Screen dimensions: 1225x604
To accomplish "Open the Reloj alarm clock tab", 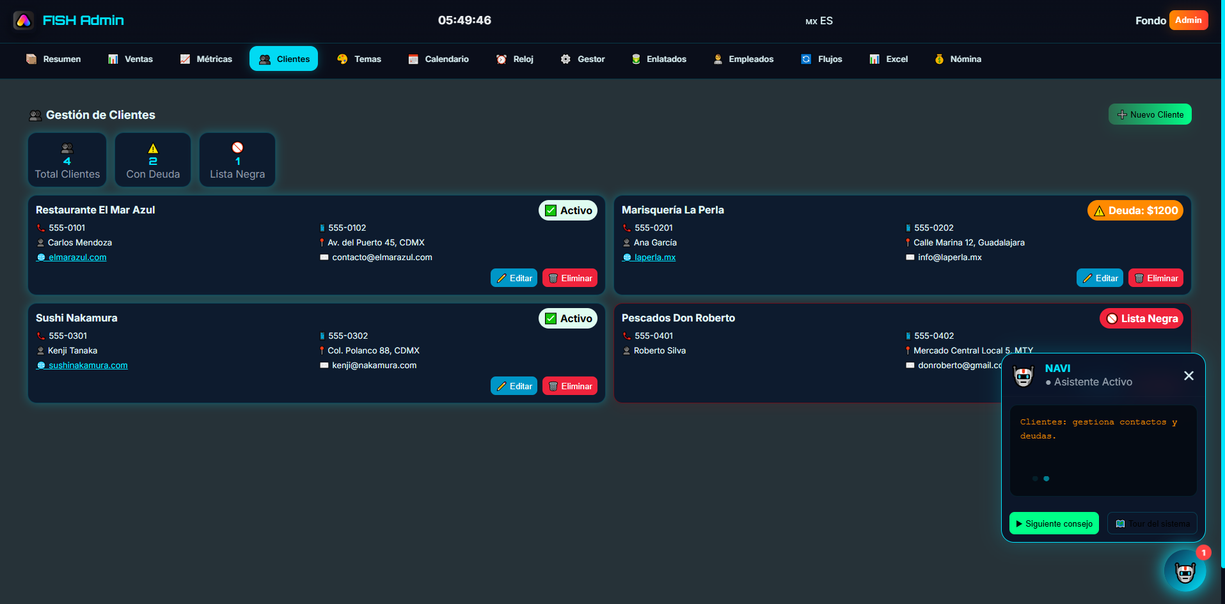I will pyautogui.click(x=514, y=59).
